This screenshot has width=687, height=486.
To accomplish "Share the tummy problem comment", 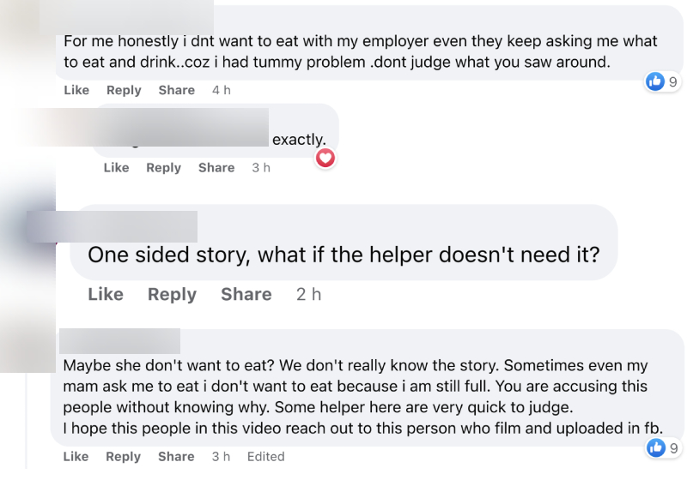I will (x=177, y=90).
